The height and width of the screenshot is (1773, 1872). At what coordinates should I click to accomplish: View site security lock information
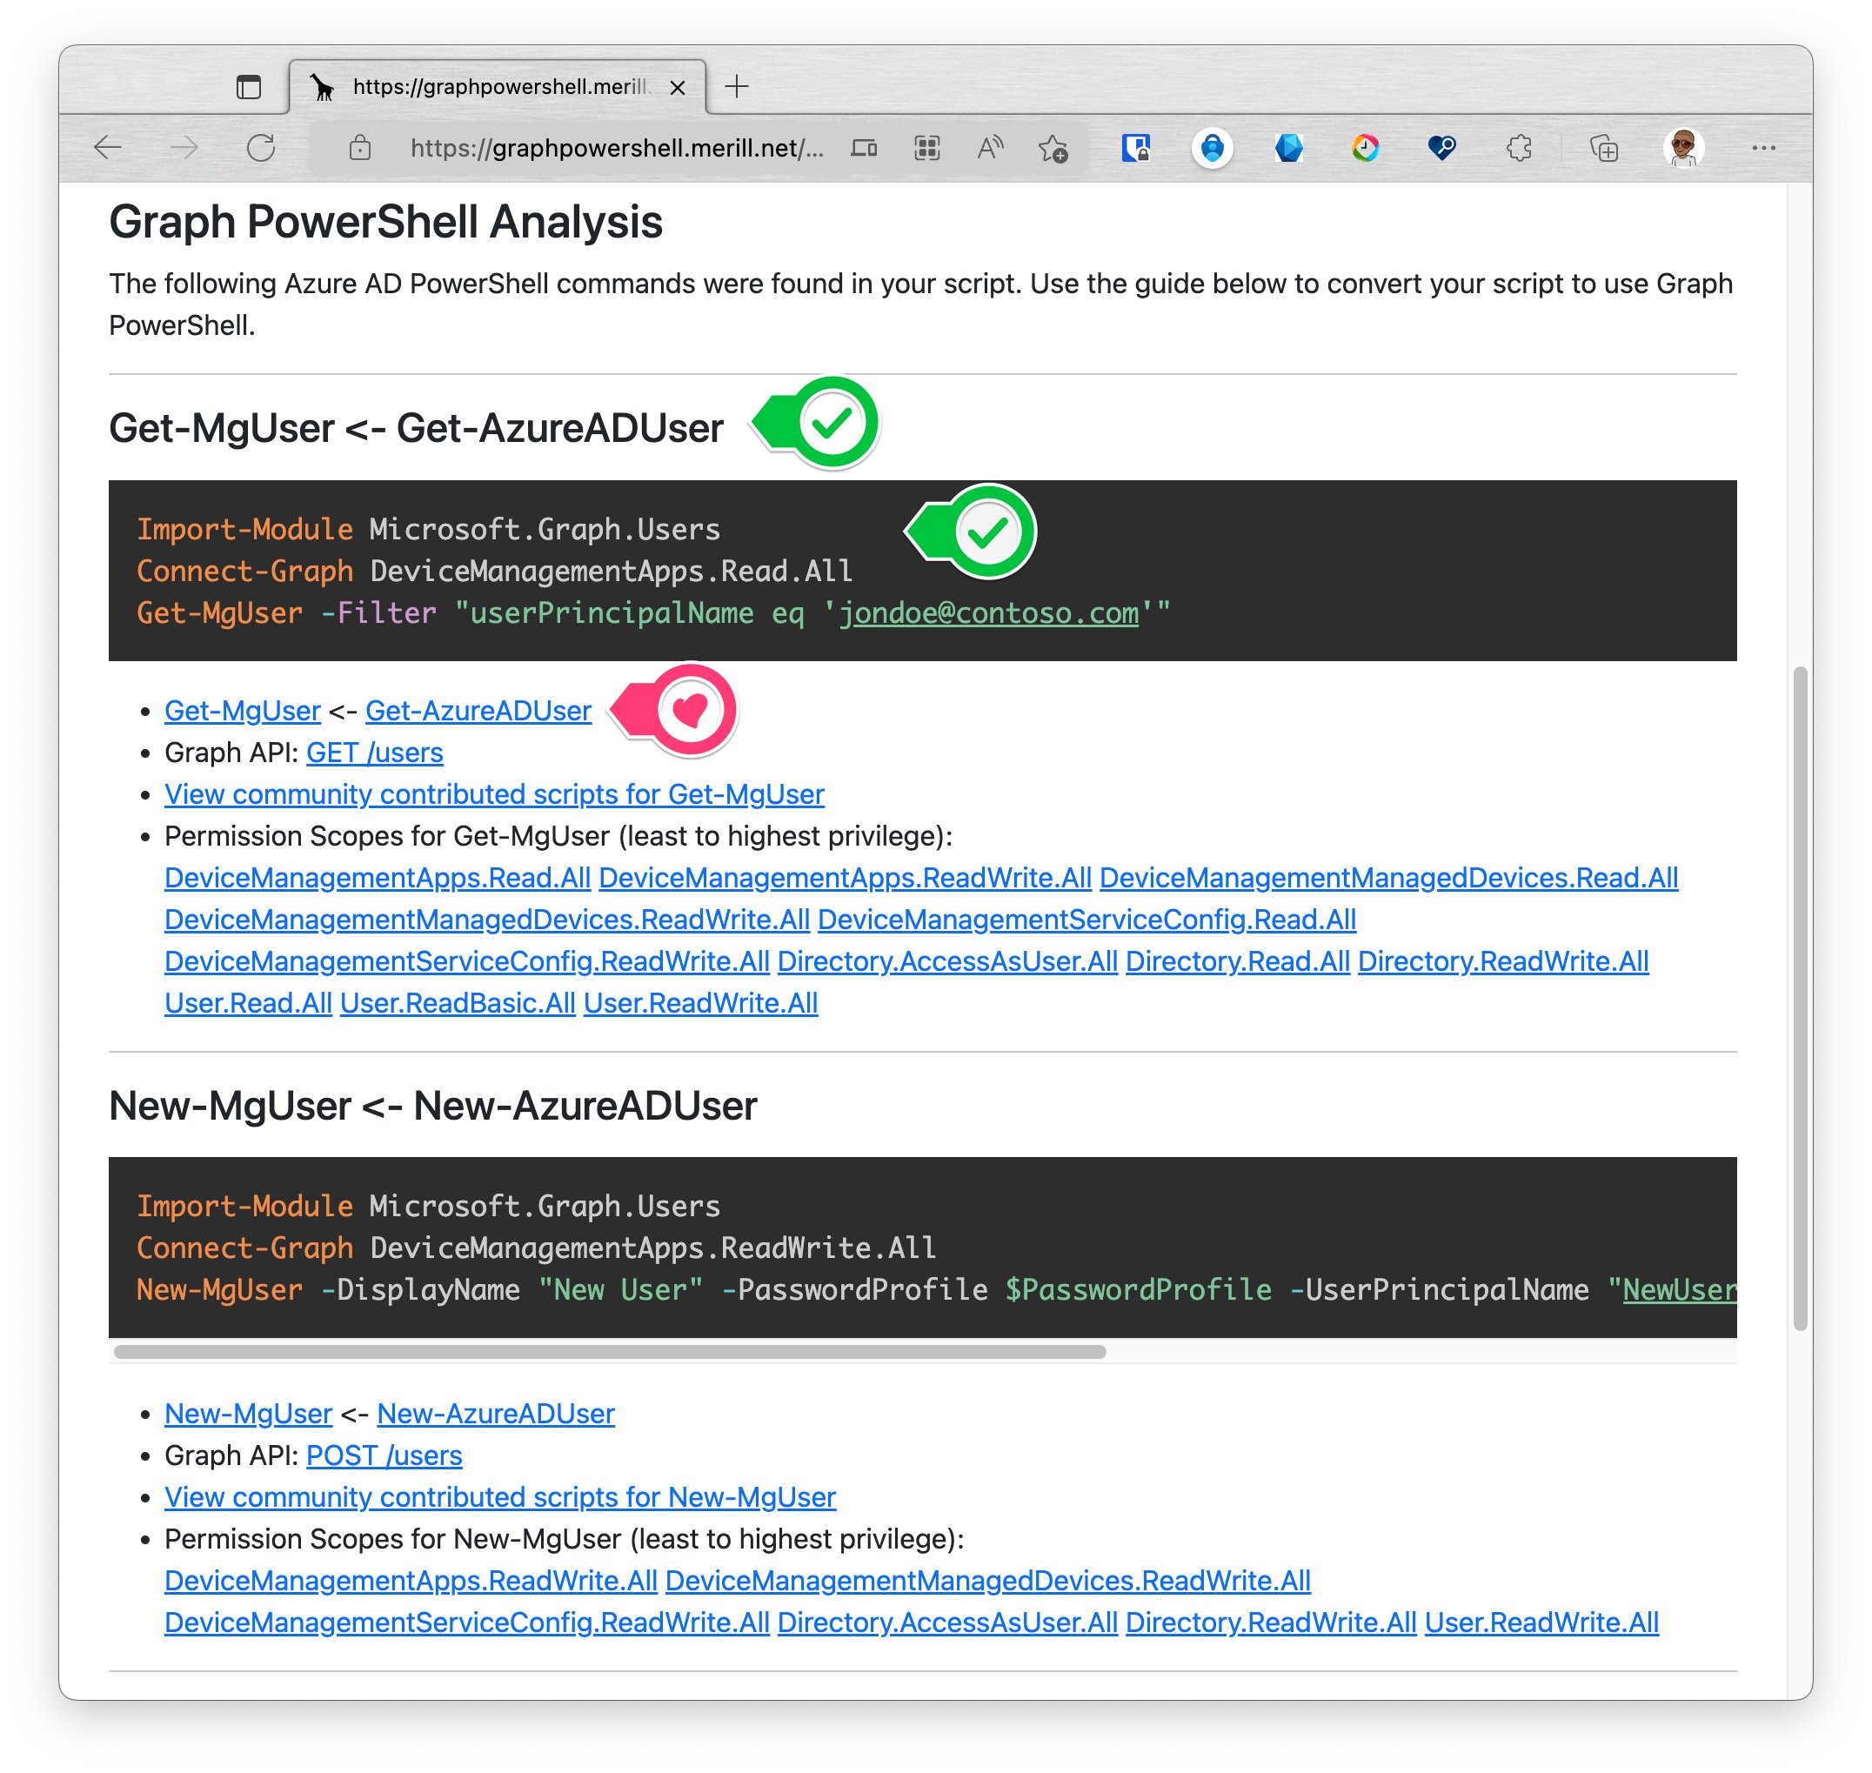pos(360,149)
